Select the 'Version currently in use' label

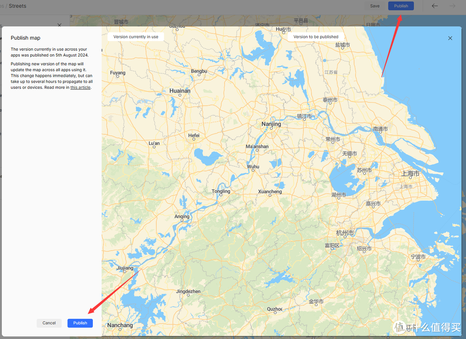(x=135, y=37)
